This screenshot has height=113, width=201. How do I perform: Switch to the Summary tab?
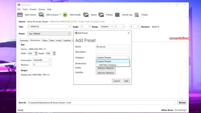coord(24,40)
